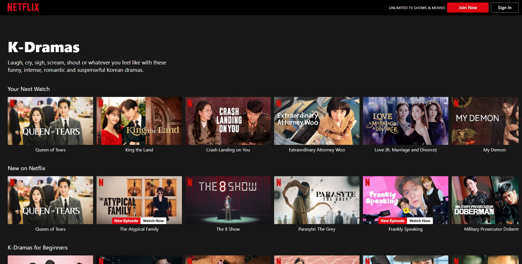Open King the Land poster thumbnail
The height and width of the screenshot is (264, 522).
click(139, 121)
